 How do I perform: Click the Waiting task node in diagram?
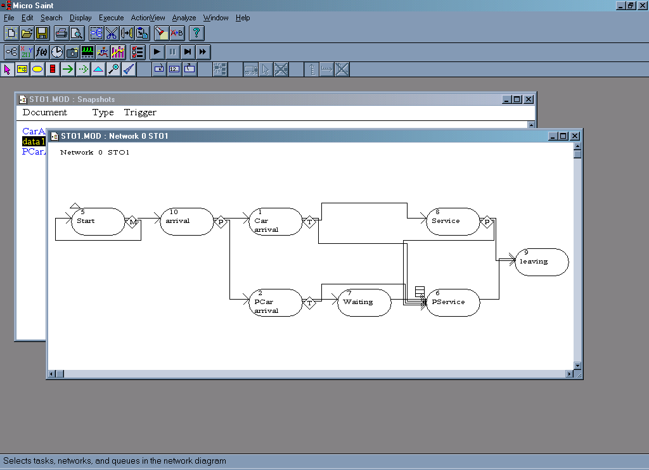pos(364,303)
